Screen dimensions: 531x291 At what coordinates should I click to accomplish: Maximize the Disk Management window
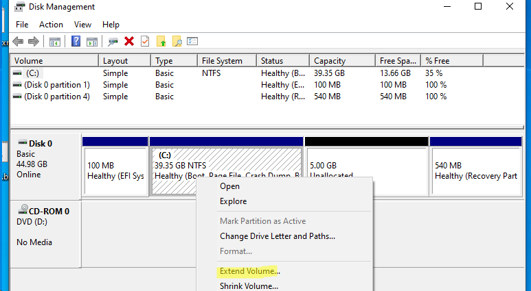(x=478, y=6)
